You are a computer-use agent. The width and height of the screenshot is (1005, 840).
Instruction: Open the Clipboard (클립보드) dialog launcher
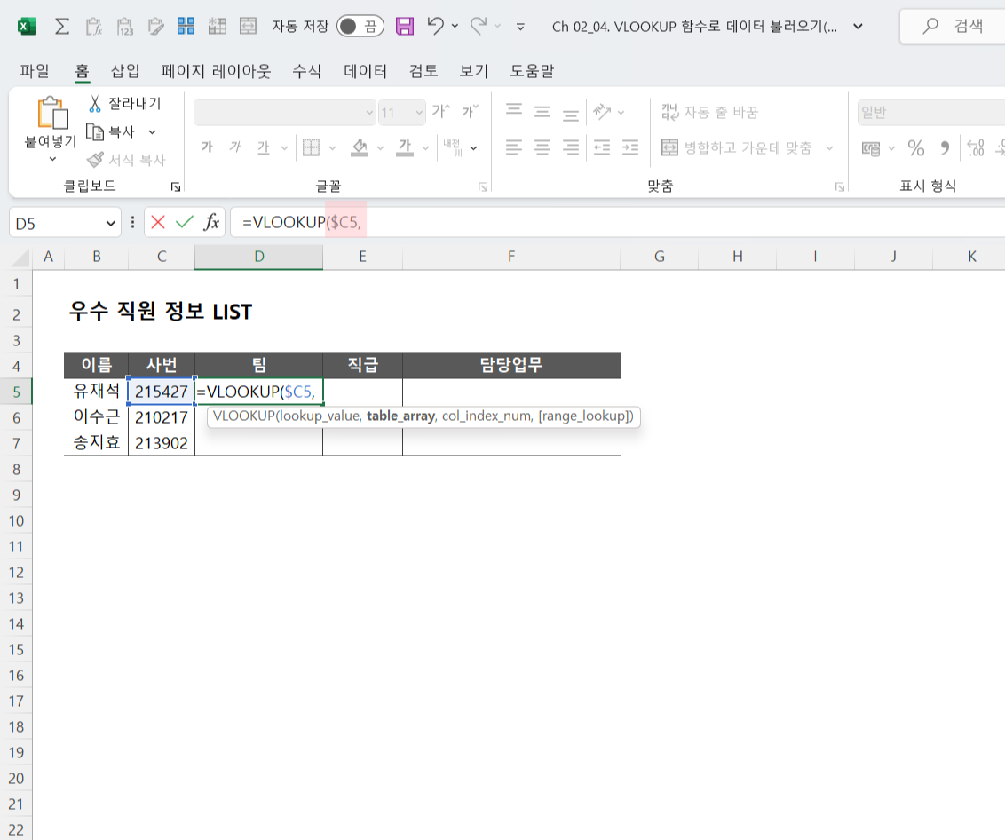pos(176,186)
